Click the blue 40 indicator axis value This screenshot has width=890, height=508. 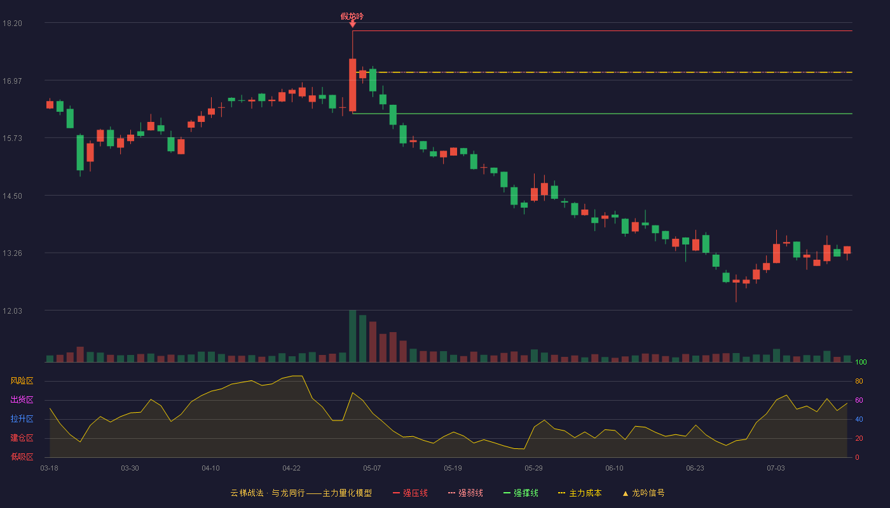tap(859, 419)
